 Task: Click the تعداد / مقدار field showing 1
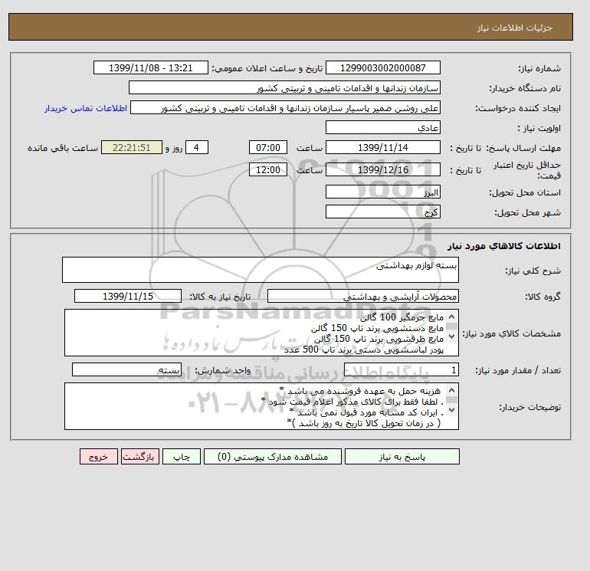tap(401, 370)
